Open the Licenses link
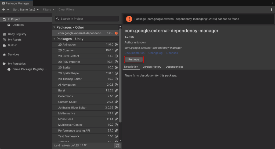Screen dimensions: 275x149 (172, 53)
